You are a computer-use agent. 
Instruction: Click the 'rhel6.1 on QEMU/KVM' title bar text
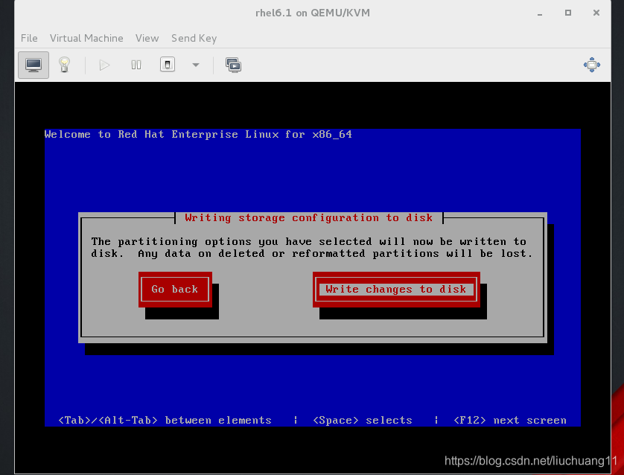point(313,13)
